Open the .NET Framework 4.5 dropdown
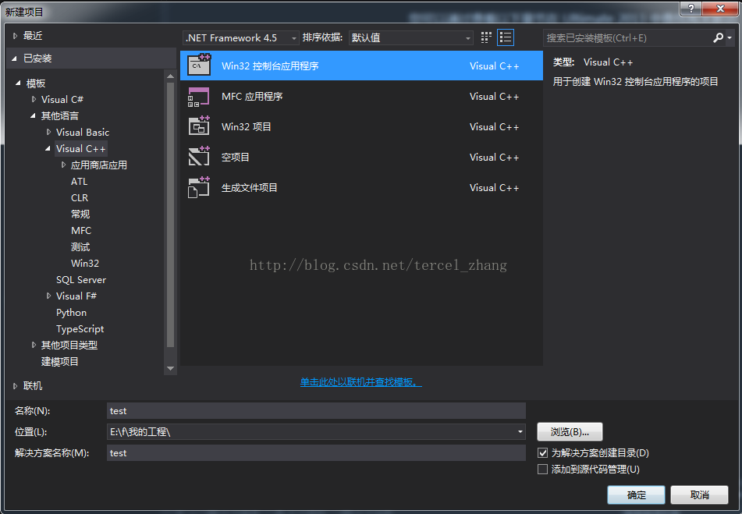Viewport: 742px width, 514px height. (x=241, y=38)
